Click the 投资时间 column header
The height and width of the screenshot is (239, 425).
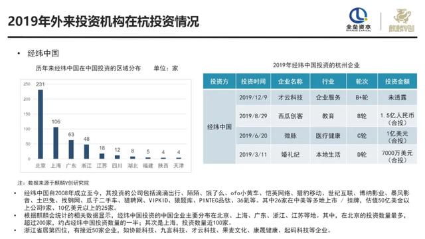(x=253, y=81)
